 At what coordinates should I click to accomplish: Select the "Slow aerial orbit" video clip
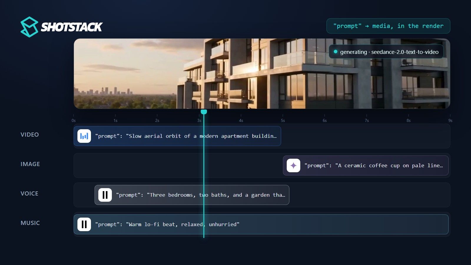tap(177, 136)
